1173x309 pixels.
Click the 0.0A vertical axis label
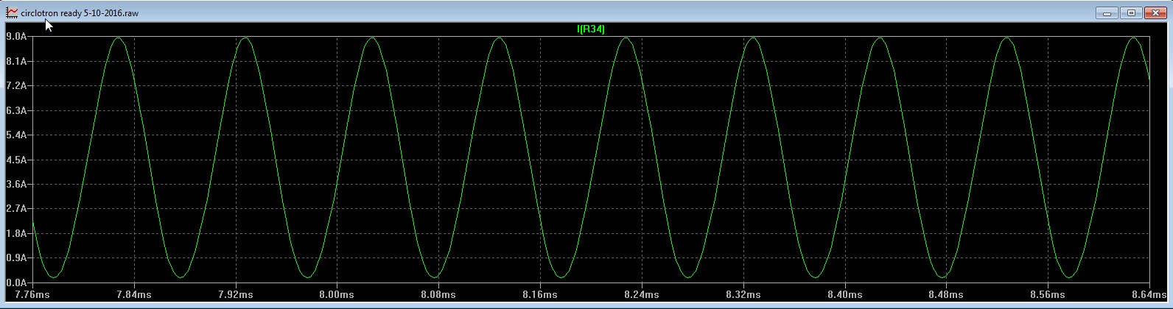tap(16, 283)
